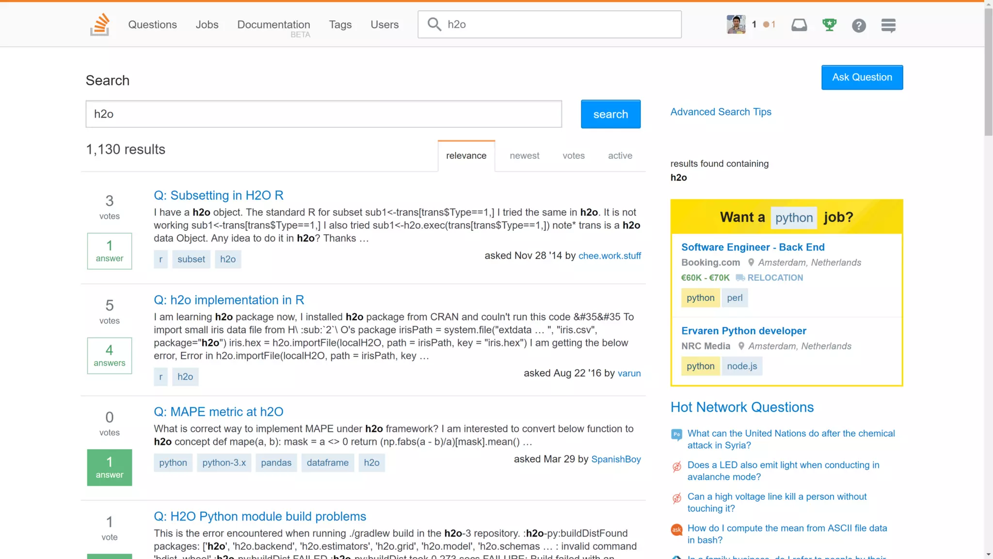Click the United Nations question site icon
The height and width of the screenshot is (559, 993).
(x=676, y=434)
